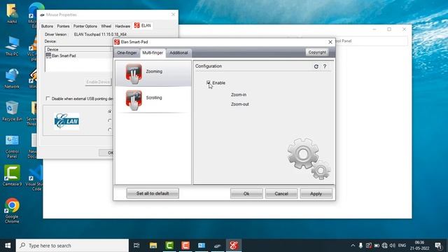The width and height of the screenshot is (448, 252).
Task: Open Mouse Properties taskbar icon
Action: point(218,246)
